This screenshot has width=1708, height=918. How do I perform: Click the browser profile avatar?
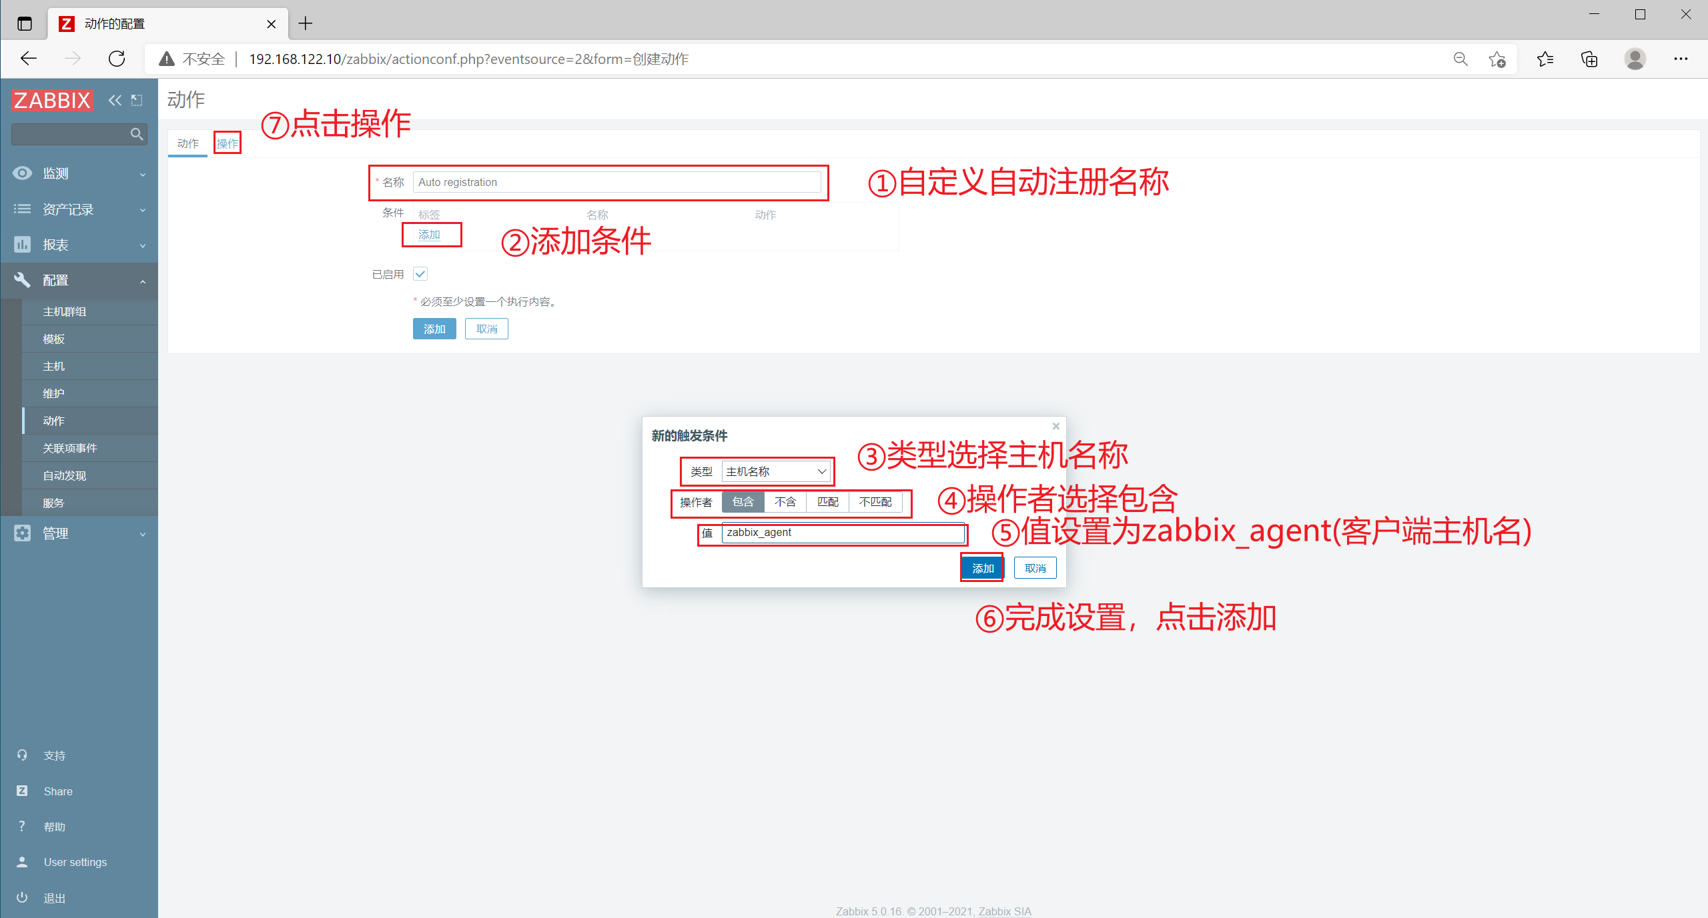click(1635, 59)
